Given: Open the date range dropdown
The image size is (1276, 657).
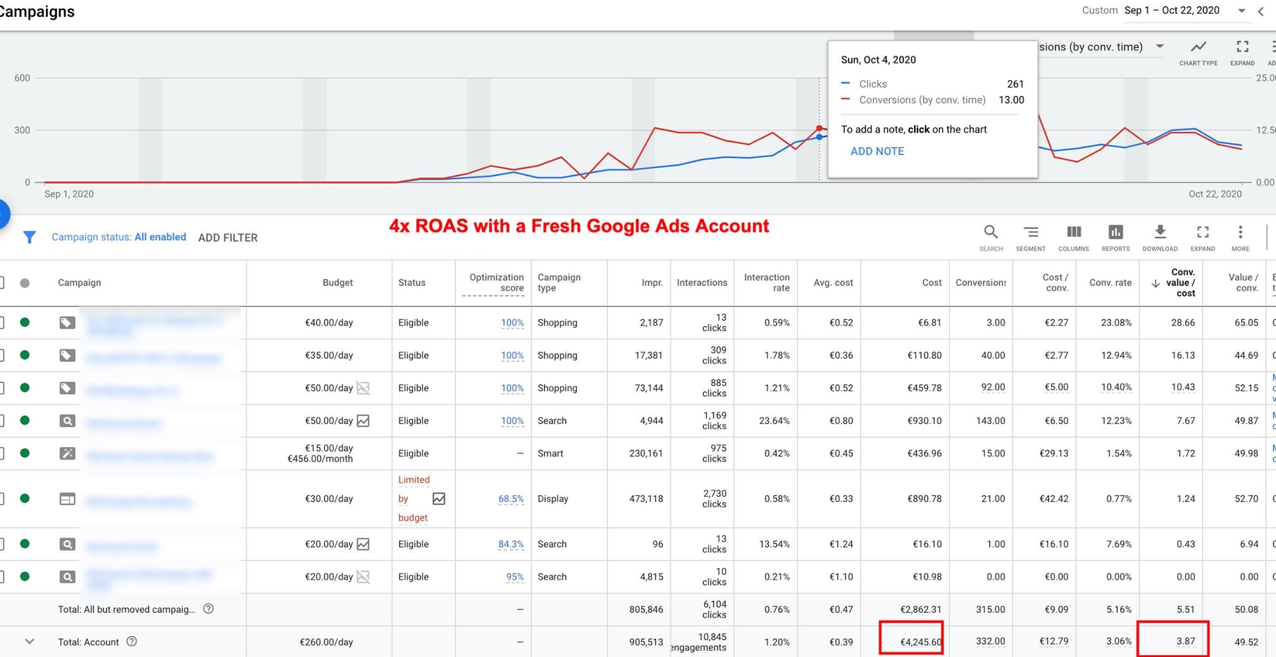Looking at the screenshot, I should (x=1241, y=11).
